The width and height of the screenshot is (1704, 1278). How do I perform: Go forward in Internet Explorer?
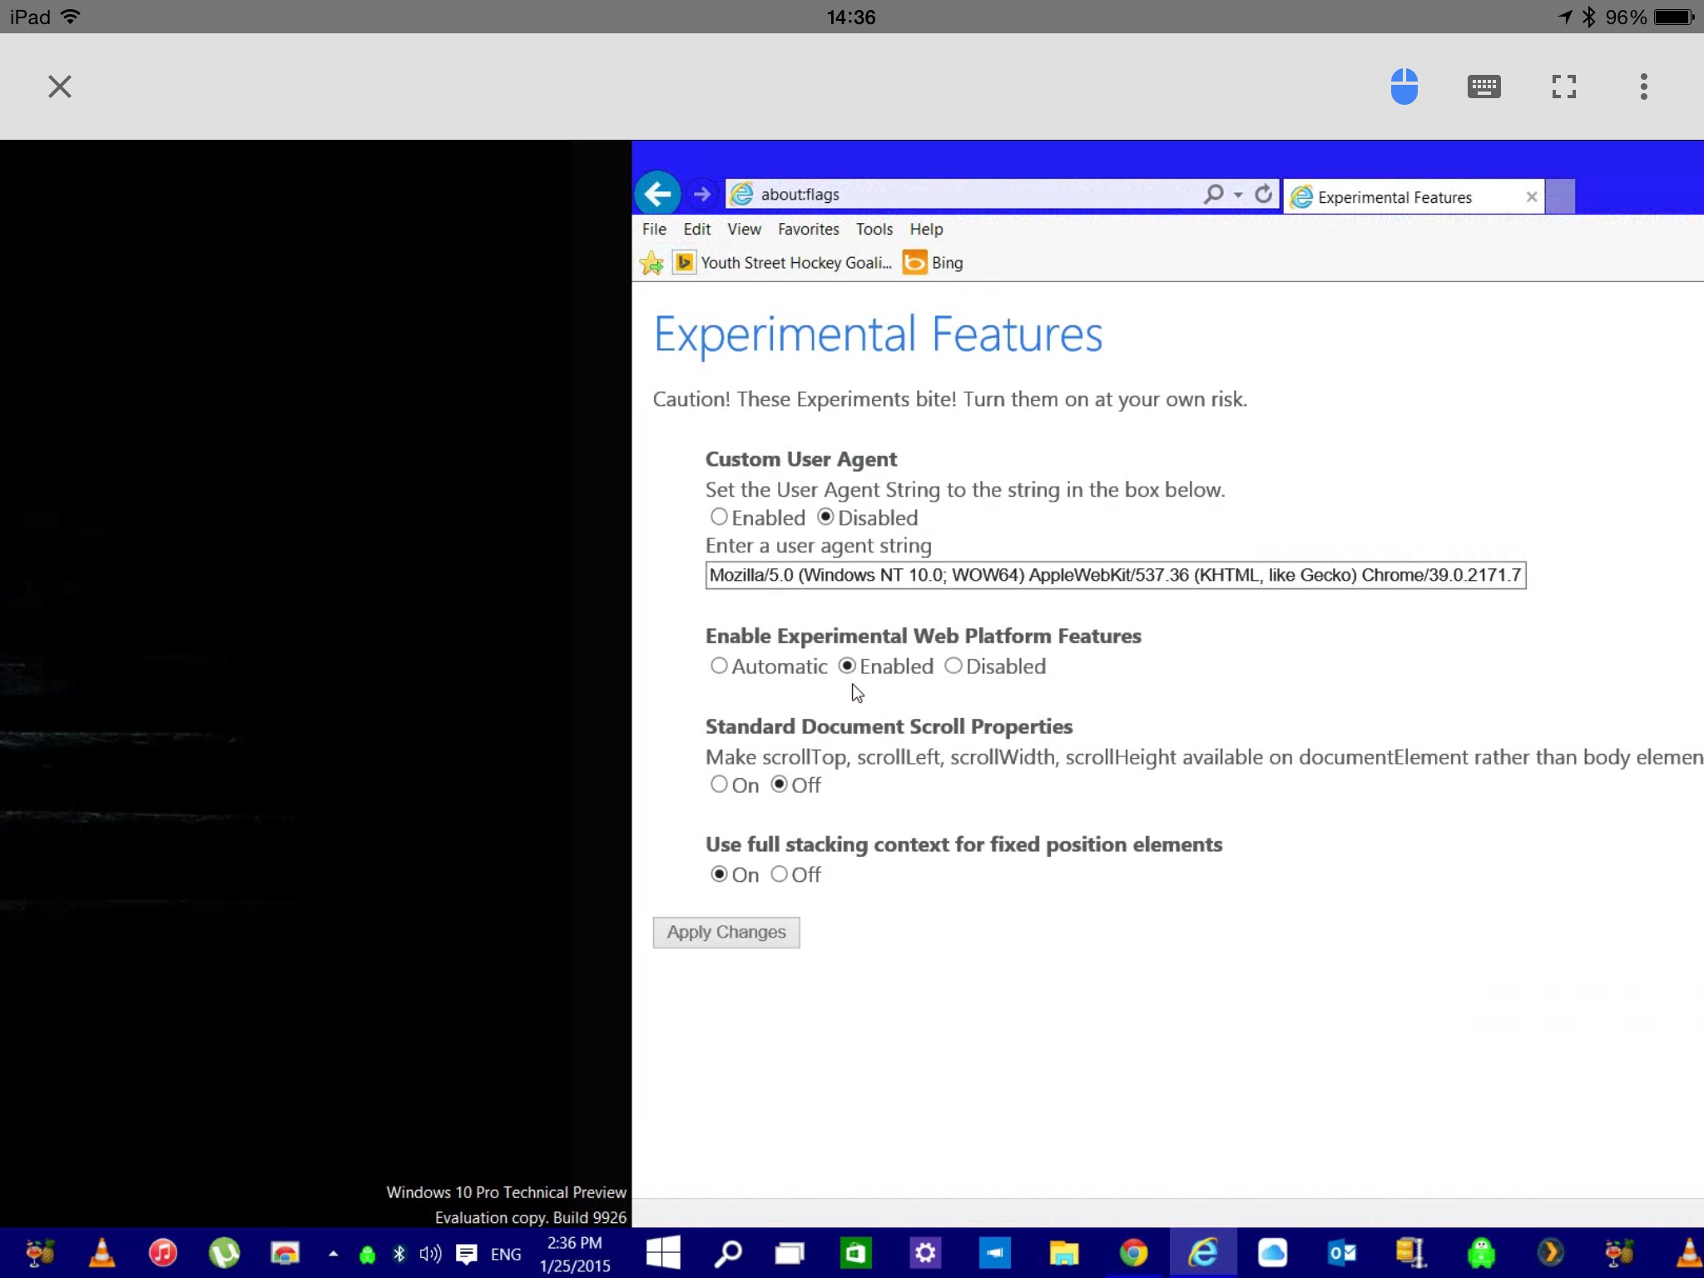(702, 195)
